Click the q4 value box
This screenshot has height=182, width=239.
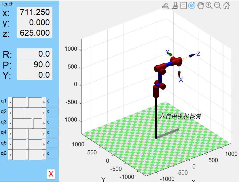[x=52, y=132]
